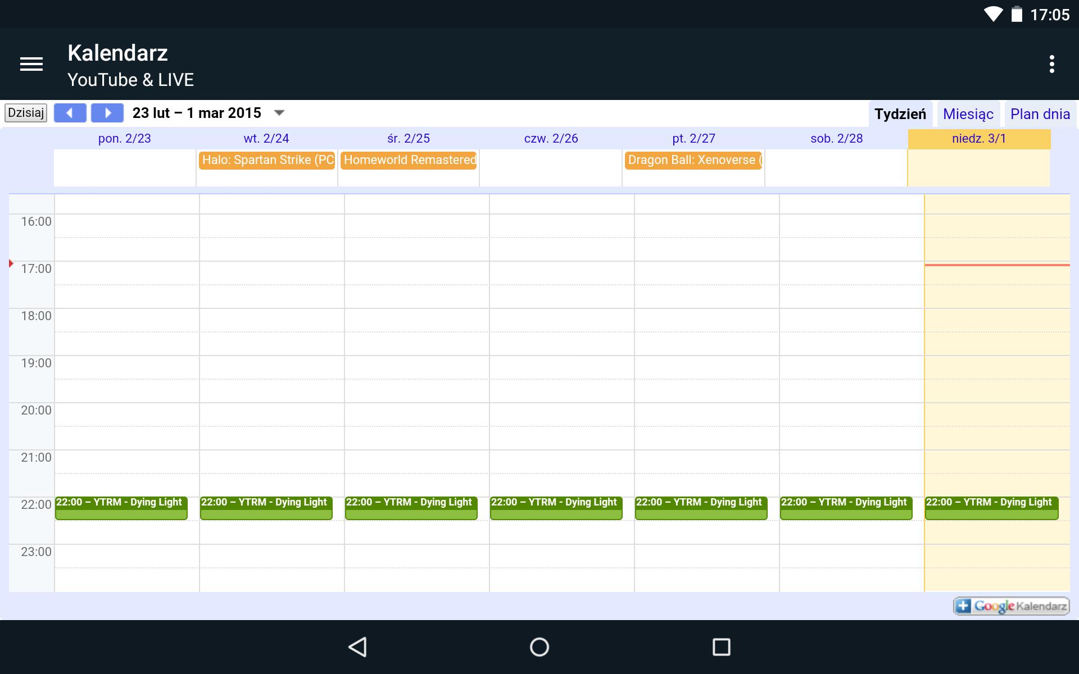The image size is (1079, 674).
Task: Switch to the Tydzień view tab
Action: [x=900, y=114]
